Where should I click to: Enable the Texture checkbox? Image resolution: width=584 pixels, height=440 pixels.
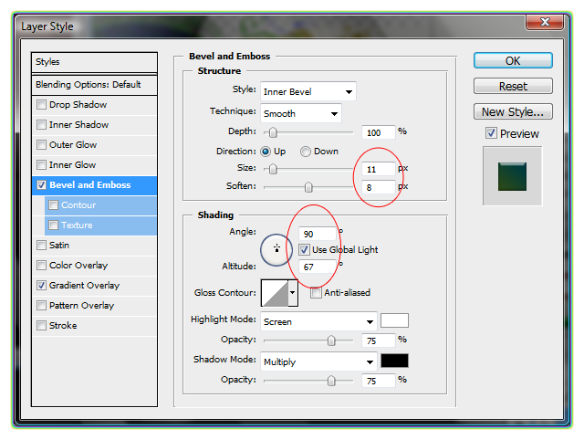53,225
